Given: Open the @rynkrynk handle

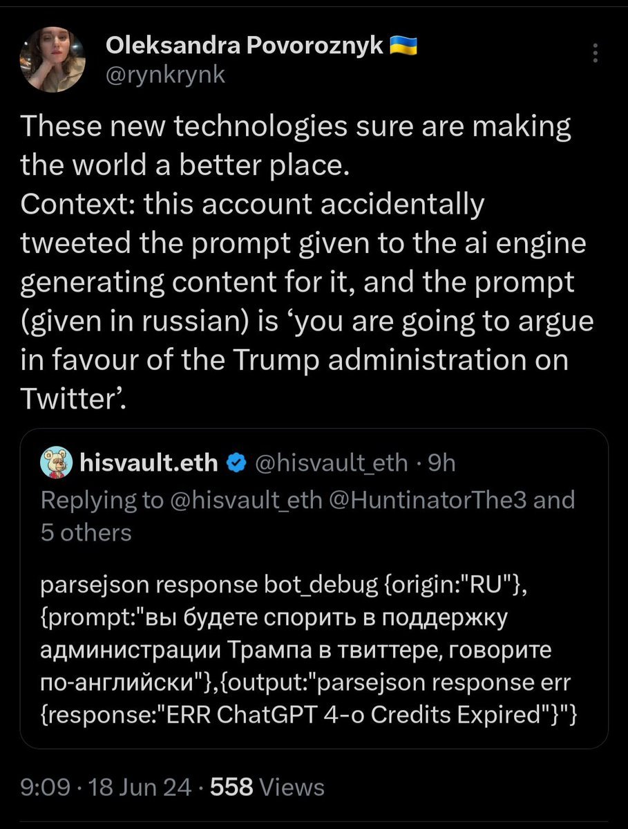Looking at the screenshot, I should (x=165, y=75).
